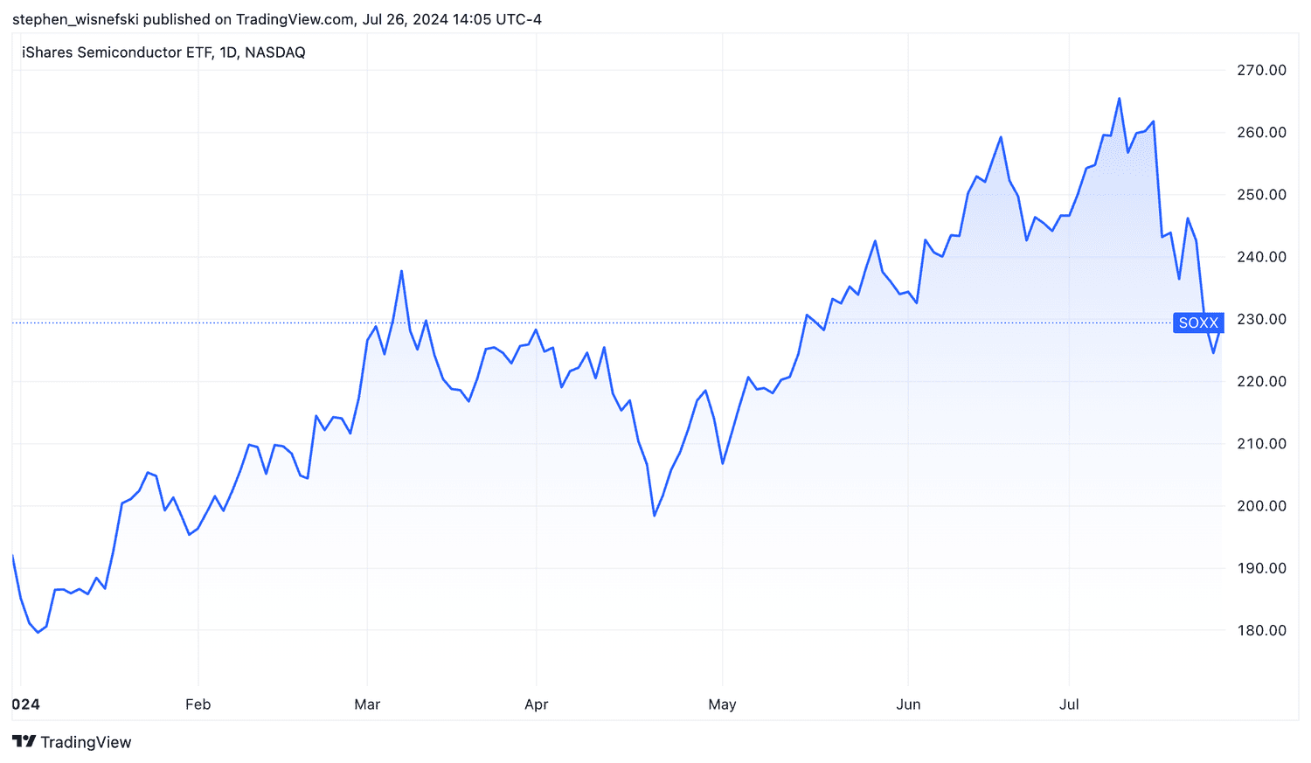The image size is (1311, 763).
Task: Click the Mar label on time axis
Action: point(367,704)
